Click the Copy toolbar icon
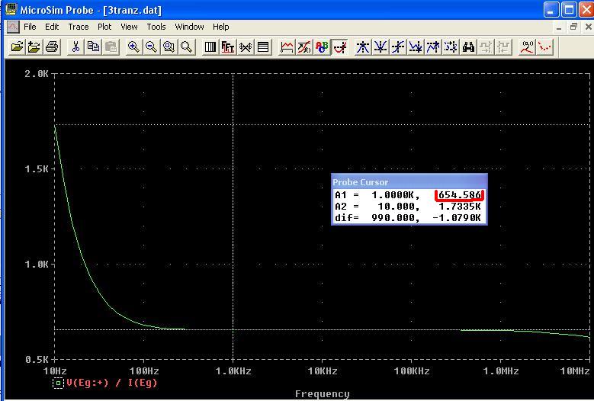 [93, 47]
